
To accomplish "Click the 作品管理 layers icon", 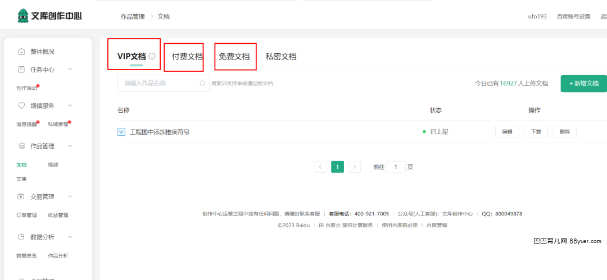I will pyautogui.click(x=22, y=146).
